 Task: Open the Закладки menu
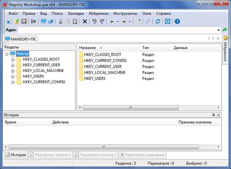pos(76,13)
